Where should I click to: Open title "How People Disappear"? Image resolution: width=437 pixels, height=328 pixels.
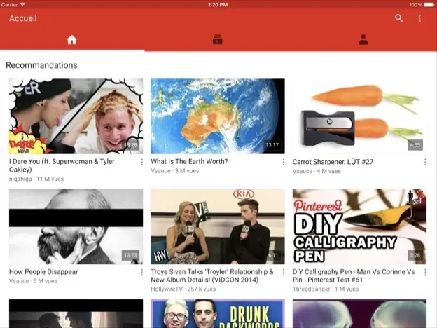click(43, 272)
